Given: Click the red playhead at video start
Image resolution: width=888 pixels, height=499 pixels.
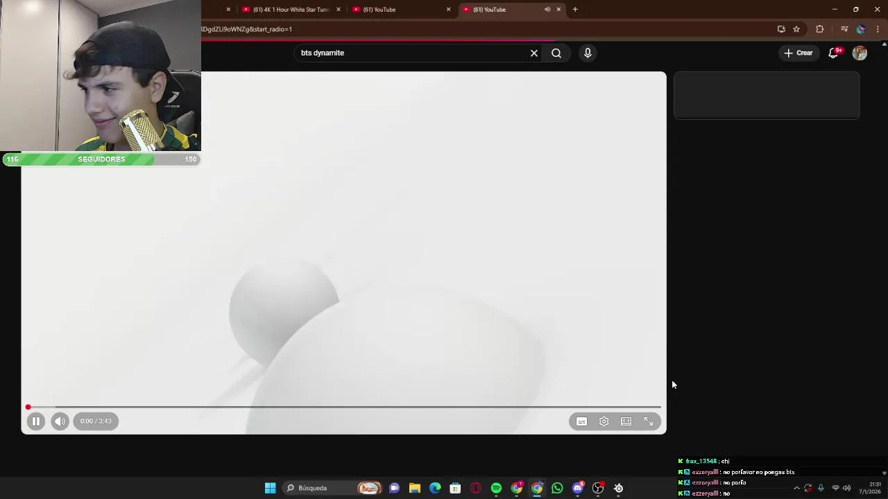Looking at the screenshot, I should coord(28,407).
